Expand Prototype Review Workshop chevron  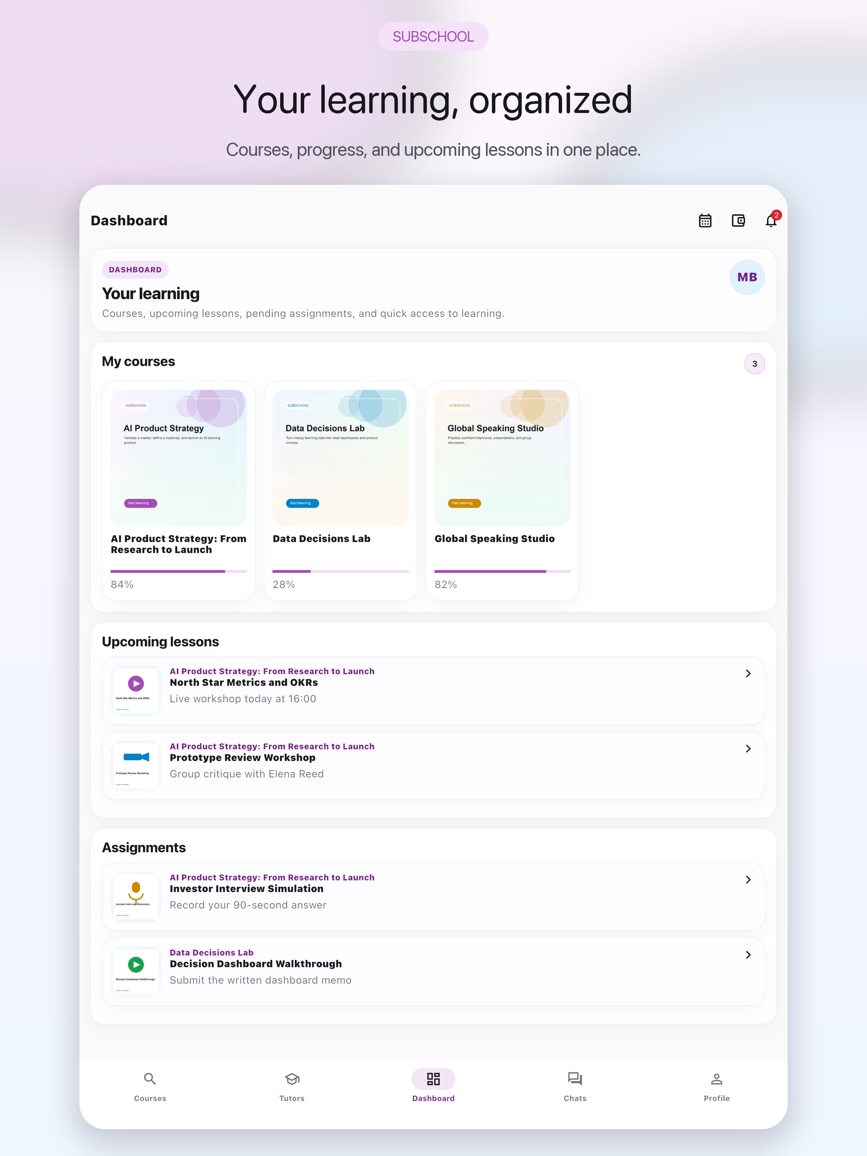tap(749, 749)
